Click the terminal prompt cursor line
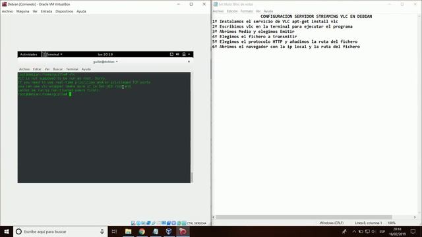Screen dimensions: 422x237 pyautogui.click(x=45, y=94)
